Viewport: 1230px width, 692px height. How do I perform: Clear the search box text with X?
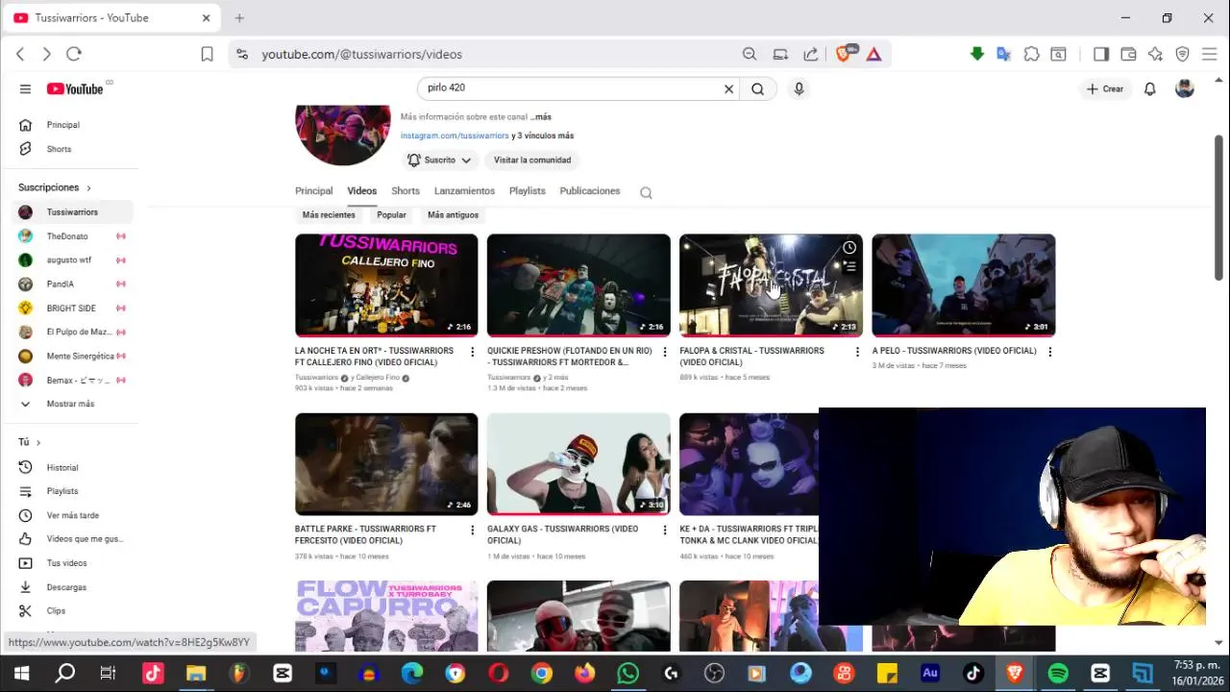(x=728, y=88)
